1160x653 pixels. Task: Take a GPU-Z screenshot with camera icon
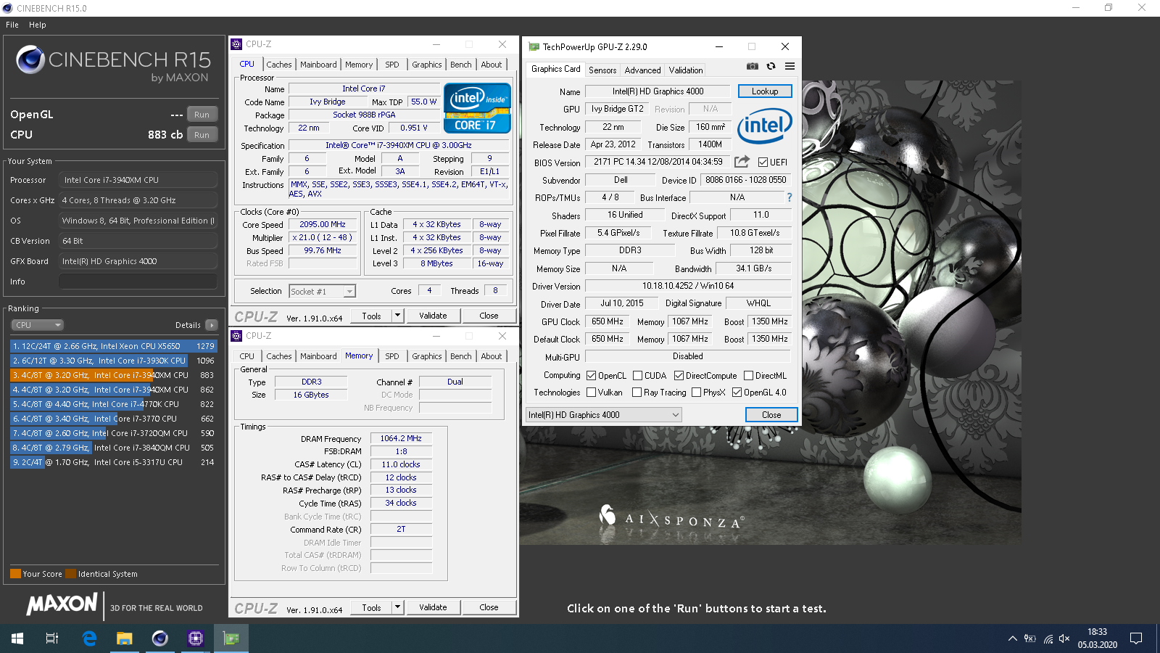[753, 66]
